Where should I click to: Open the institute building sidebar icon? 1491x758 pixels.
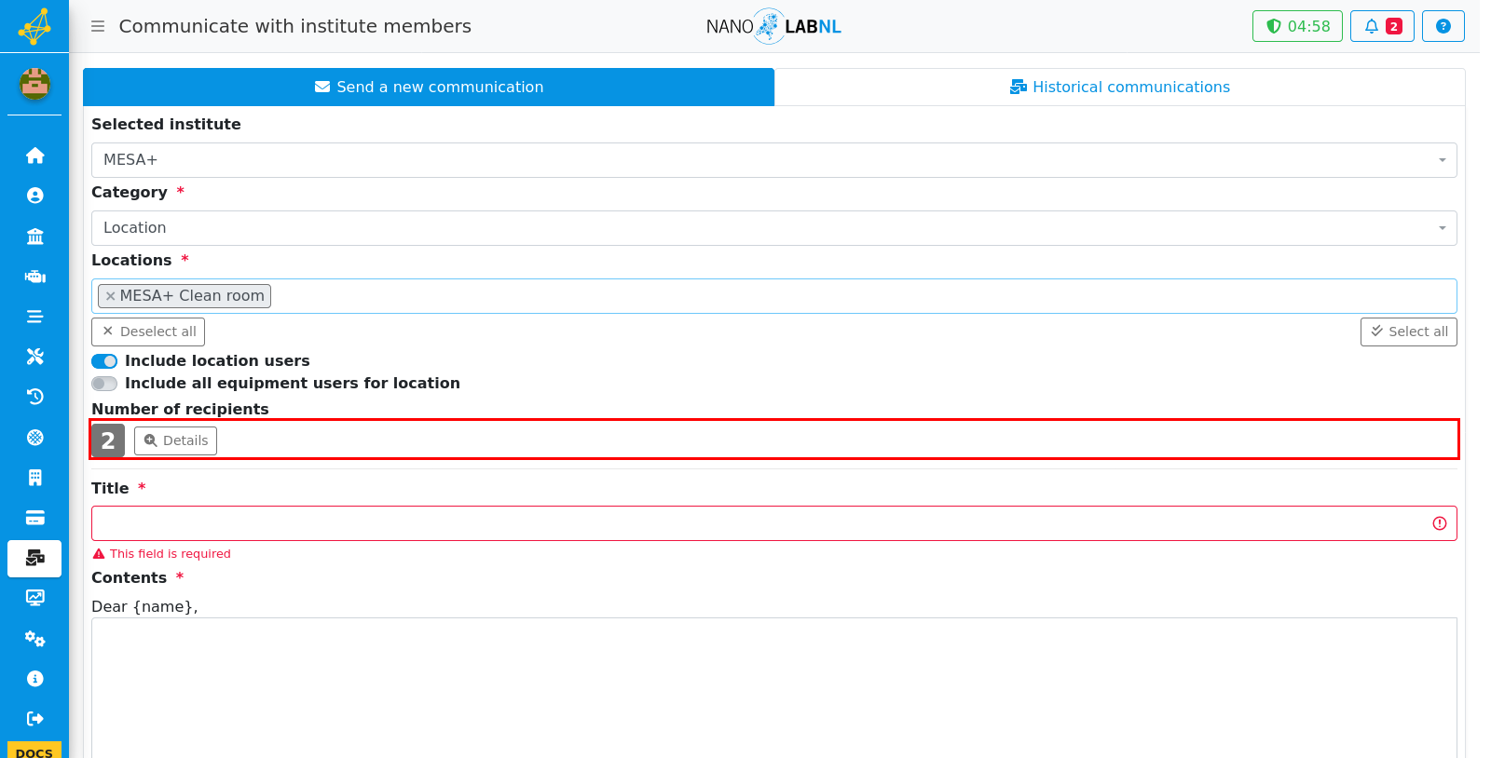click(x=34, y=236)
